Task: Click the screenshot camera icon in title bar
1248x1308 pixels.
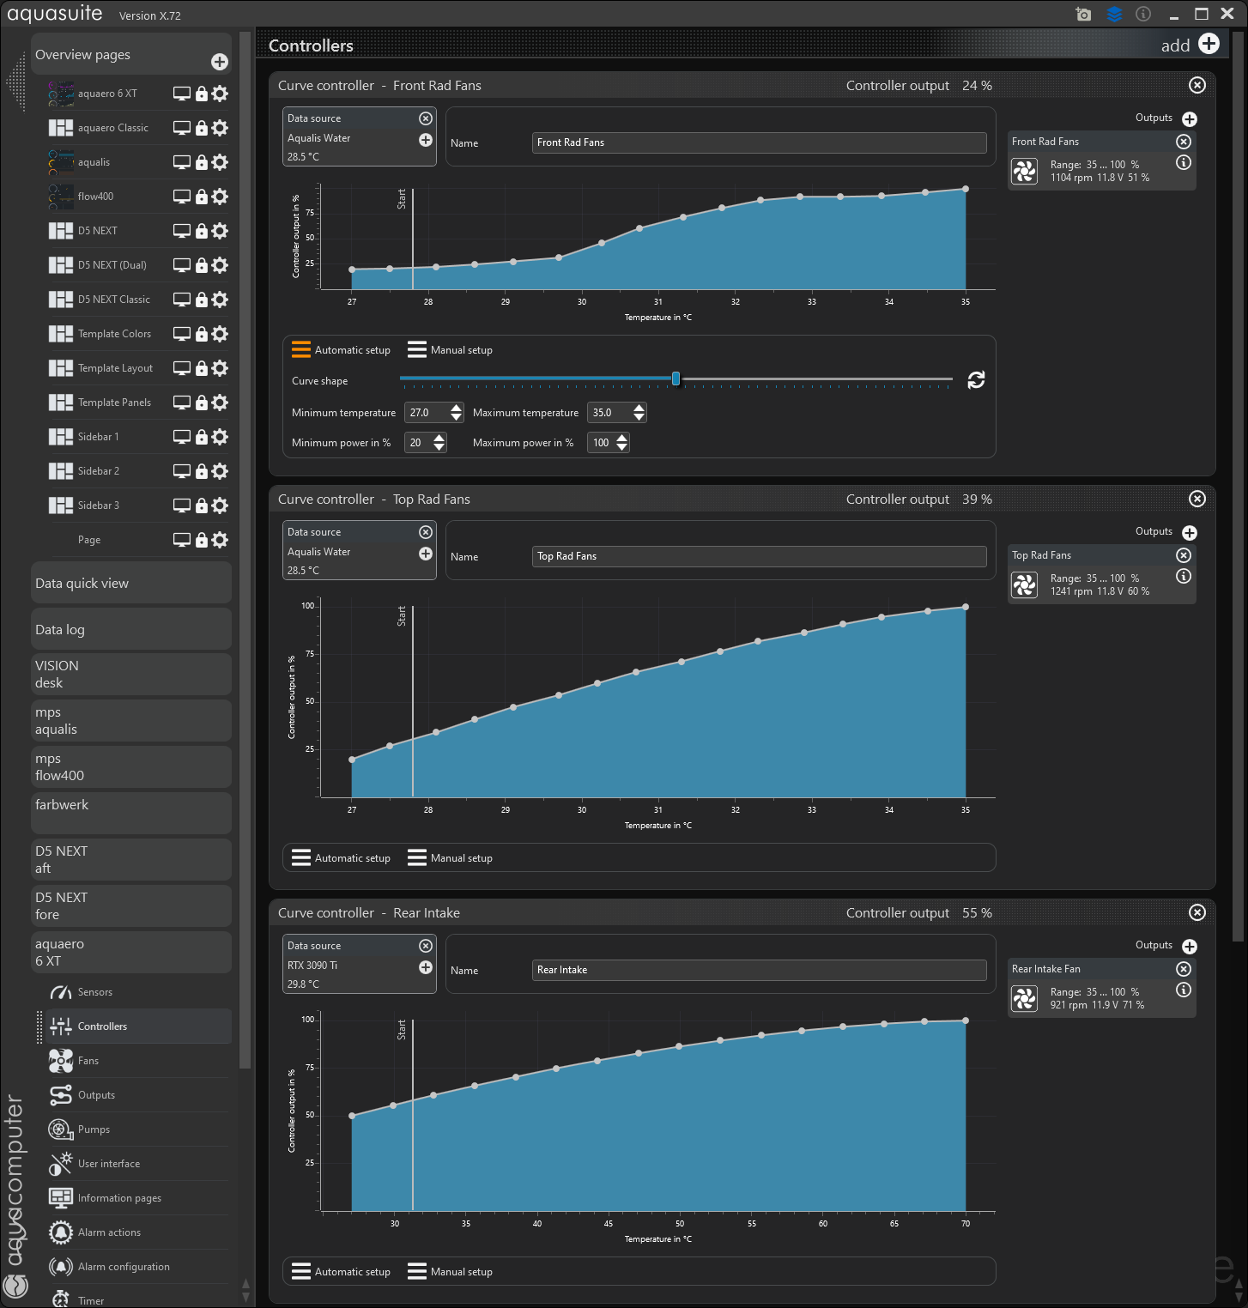Action: [1083, 15]
